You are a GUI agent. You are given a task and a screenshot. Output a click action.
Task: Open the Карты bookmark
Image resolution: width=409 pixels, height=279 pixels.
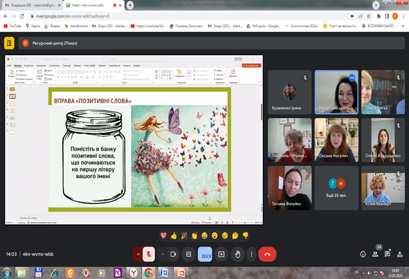[33, 26]
